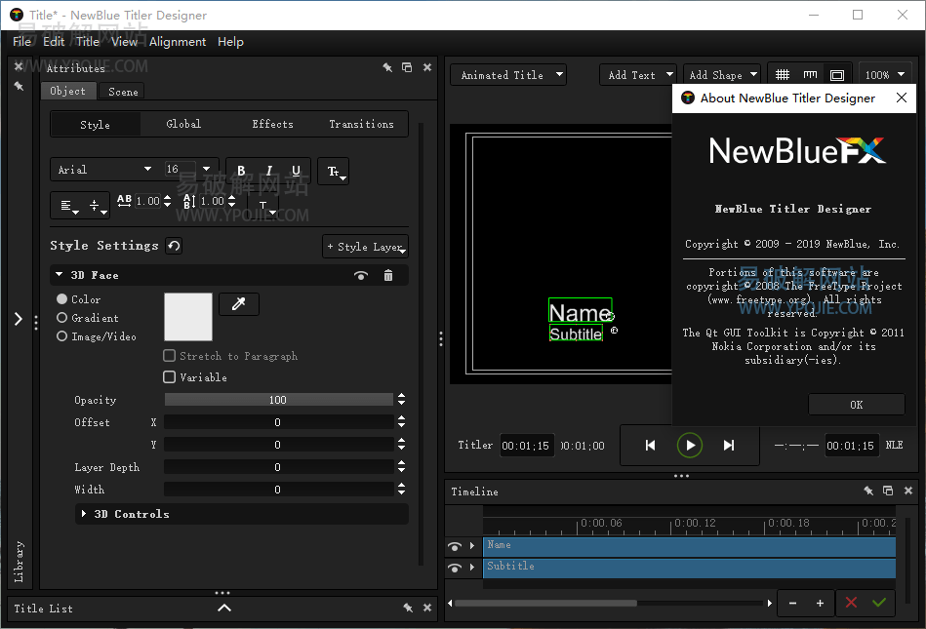This screenshot has width=926, height=629.
Task: Pick a color with the eyedropper
Action: [239, 304]
